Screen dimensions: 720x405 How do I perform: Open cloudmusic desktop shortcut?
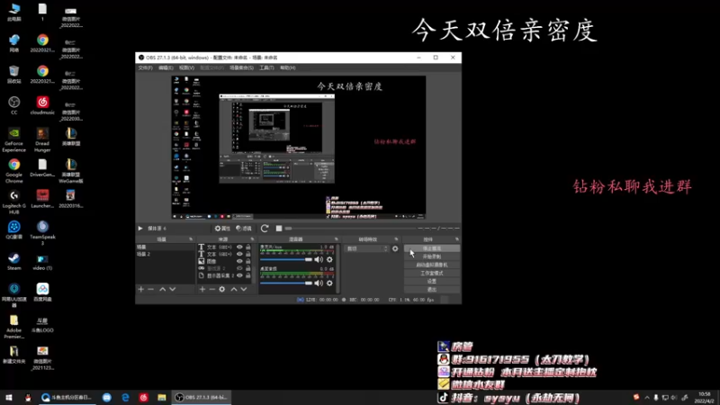coord(42,105)
